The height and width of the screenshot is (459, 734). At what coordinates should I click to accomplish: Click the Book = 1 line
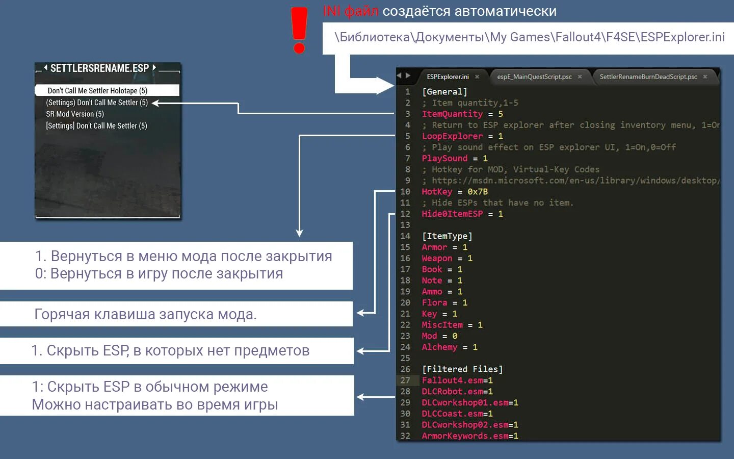(442, 269)
